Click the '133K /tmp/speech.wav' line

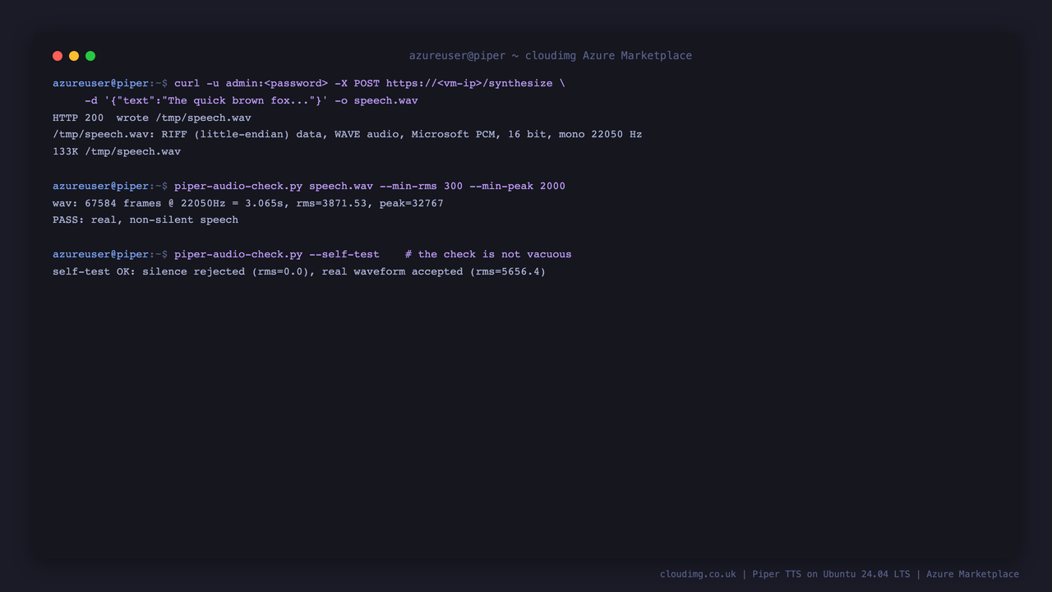coord(117,151)
